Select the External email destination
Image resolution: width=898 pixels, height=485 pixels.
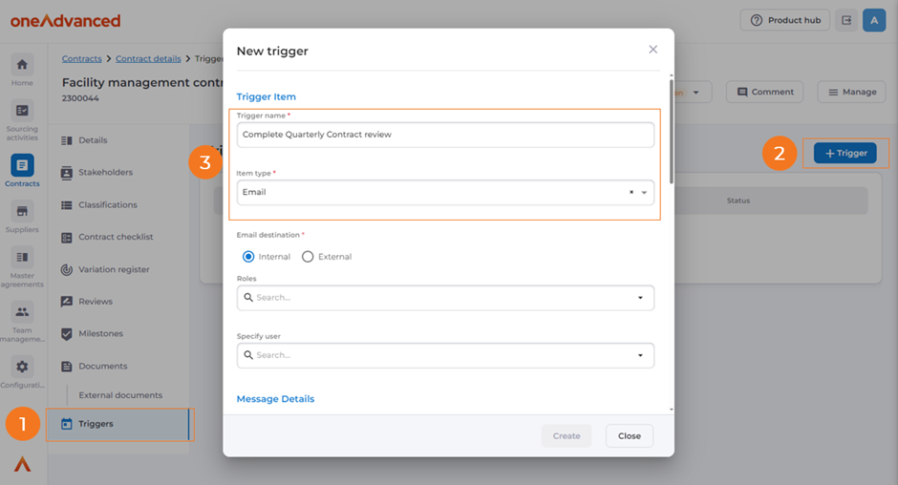click(x=308, y=257)
